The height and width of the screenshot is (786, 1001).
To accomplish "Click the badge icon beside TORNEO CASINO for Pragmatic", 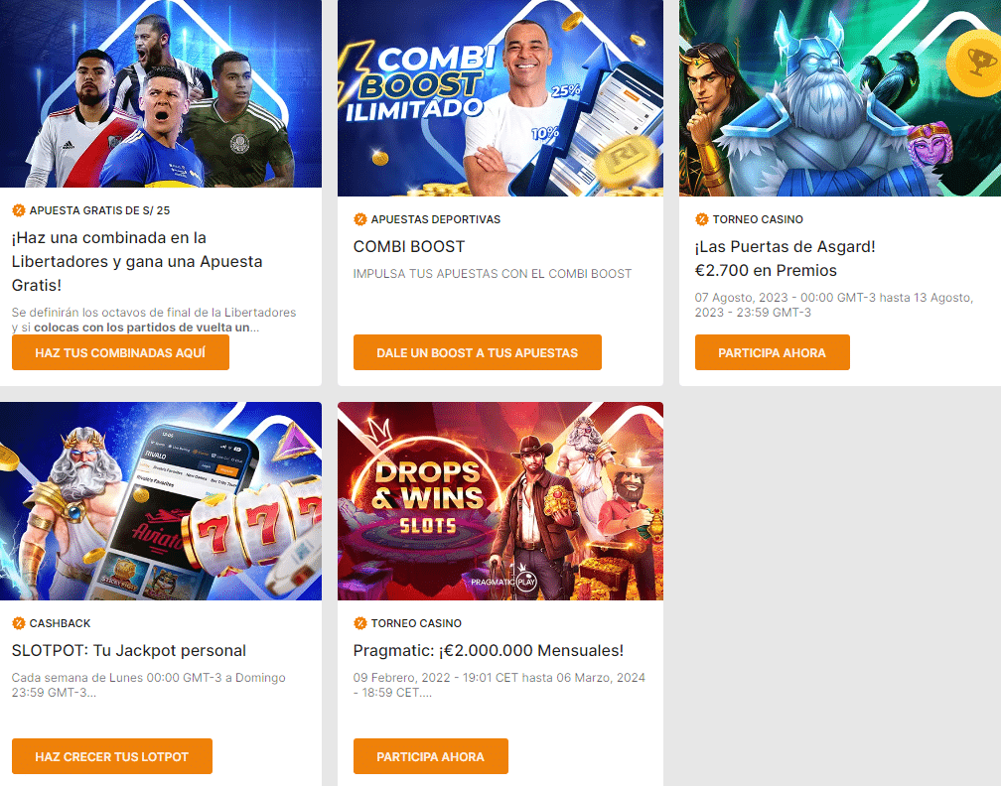I will click(360, 623).
